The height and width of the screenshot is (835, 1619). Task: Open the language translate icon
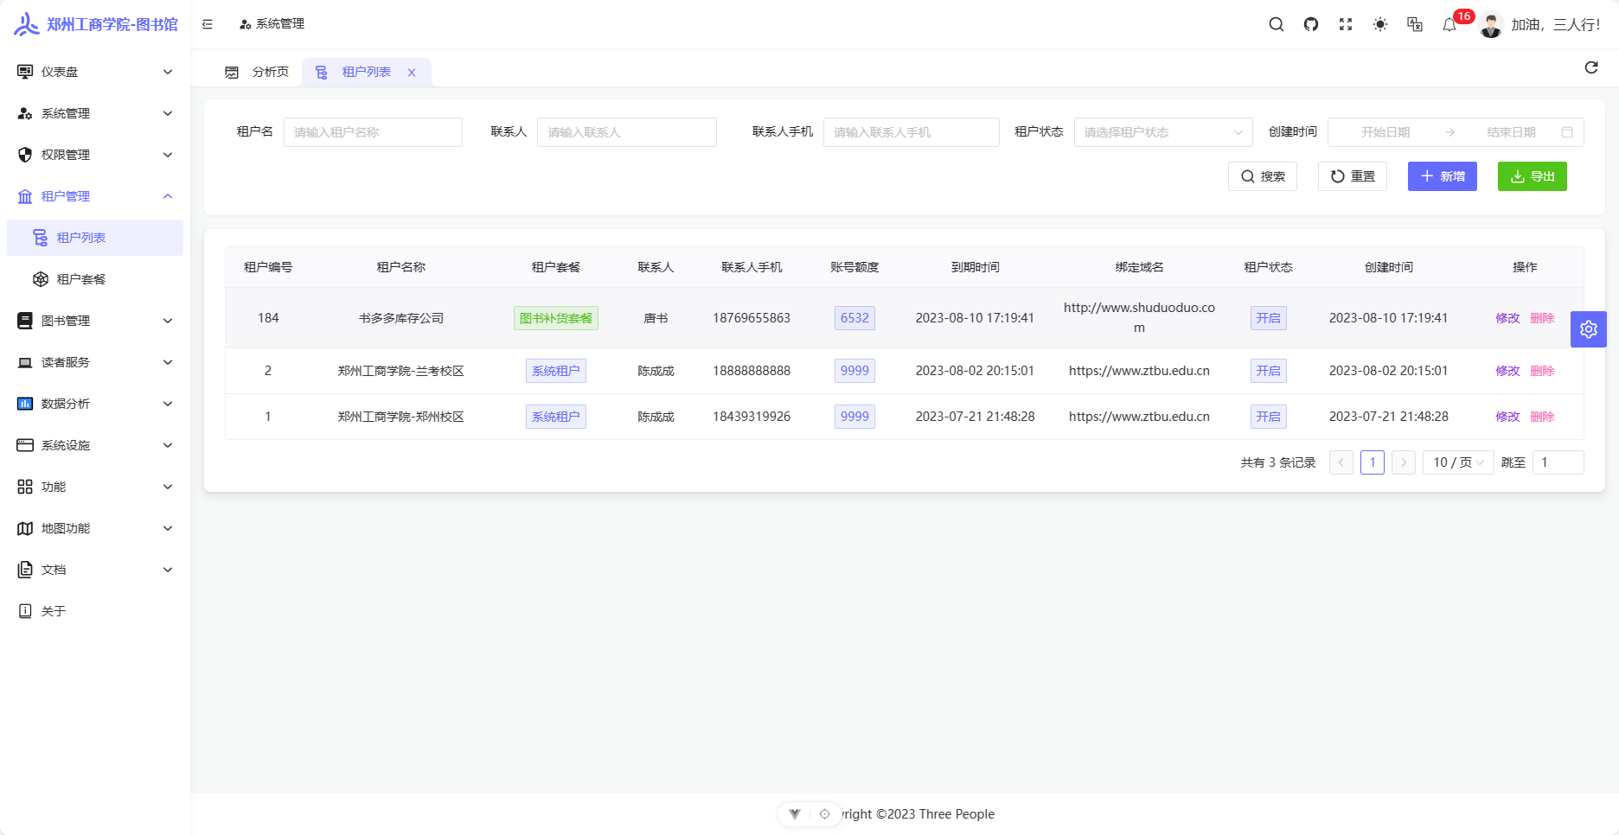1415,24
